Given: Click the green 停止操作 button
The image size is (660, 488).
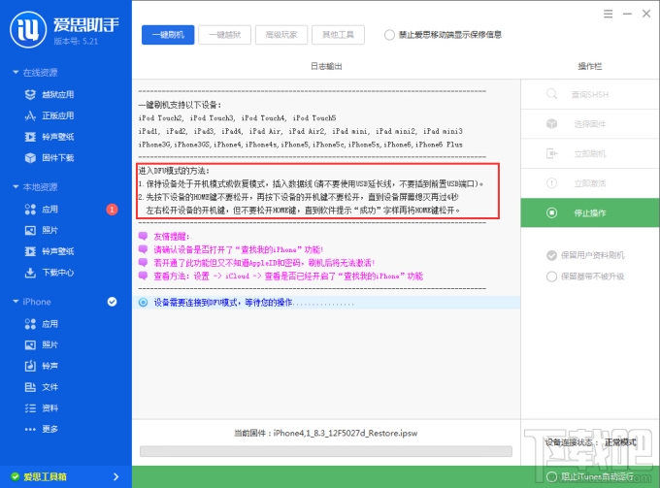Looking at the screenshot, I should (x=590, y=212).
